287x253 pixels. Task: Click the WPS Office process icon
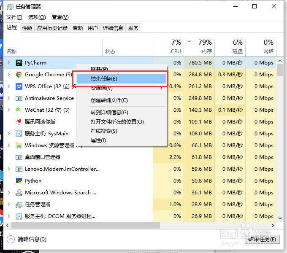(x=19, y=86)
